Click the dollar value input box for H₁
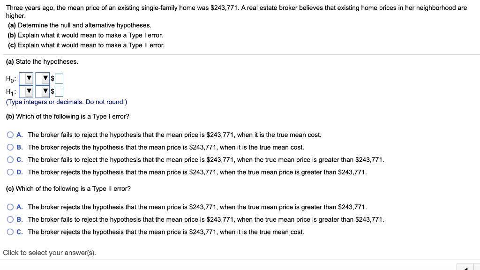 click(59, 90)
